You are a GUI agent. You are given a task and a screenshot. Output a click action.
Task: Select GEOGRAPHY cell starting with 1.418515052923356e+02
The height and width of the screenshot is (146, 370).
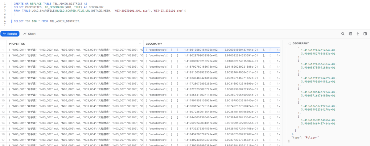point(212,72)
